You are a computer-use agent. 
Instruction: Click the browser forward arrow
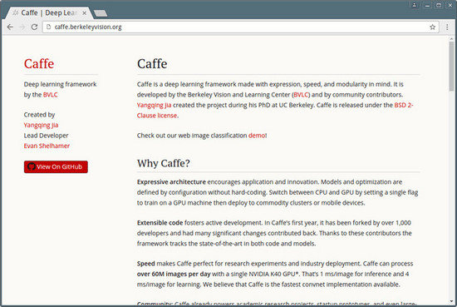tap(22, 27)
